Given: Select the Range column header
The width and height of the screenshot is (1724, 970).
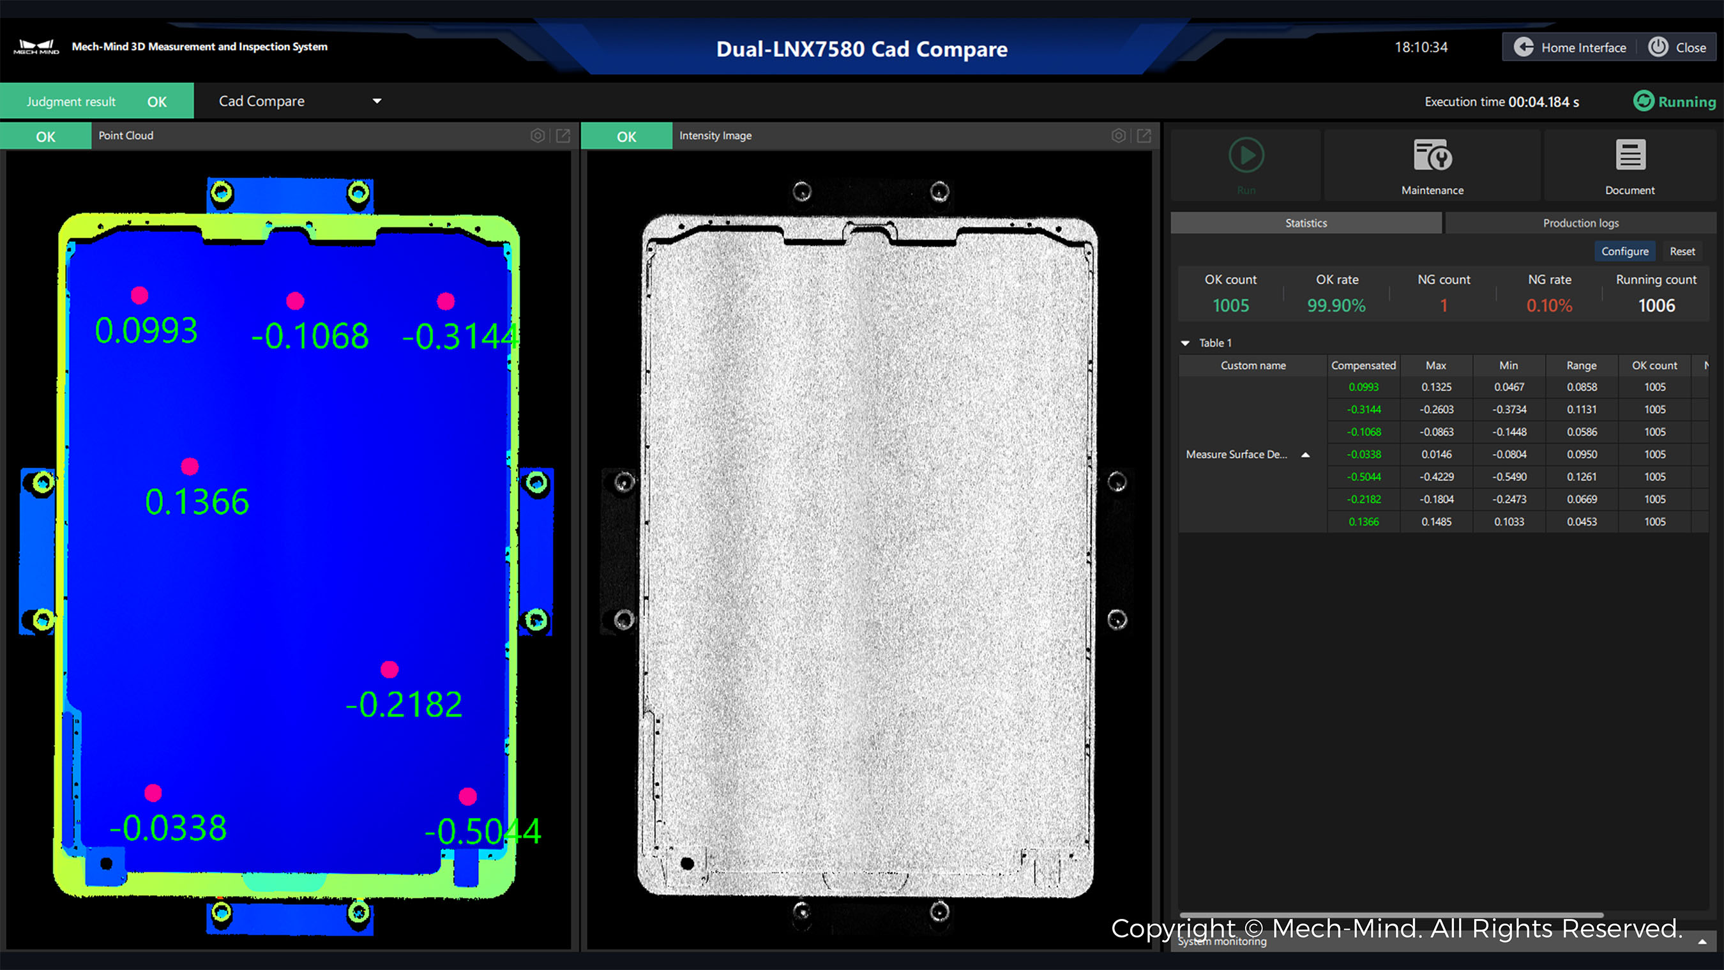Looking at the screenshot, I should point(1582,365).
